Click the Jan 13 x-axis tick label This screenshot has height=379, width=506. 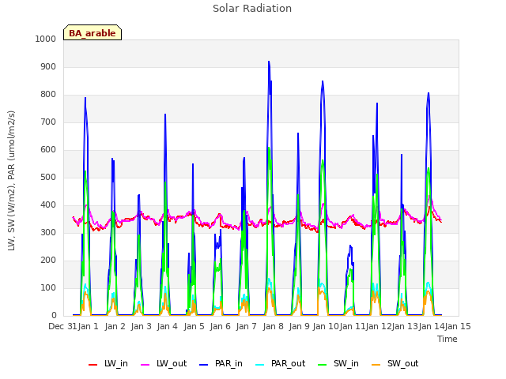pos(405,326)
